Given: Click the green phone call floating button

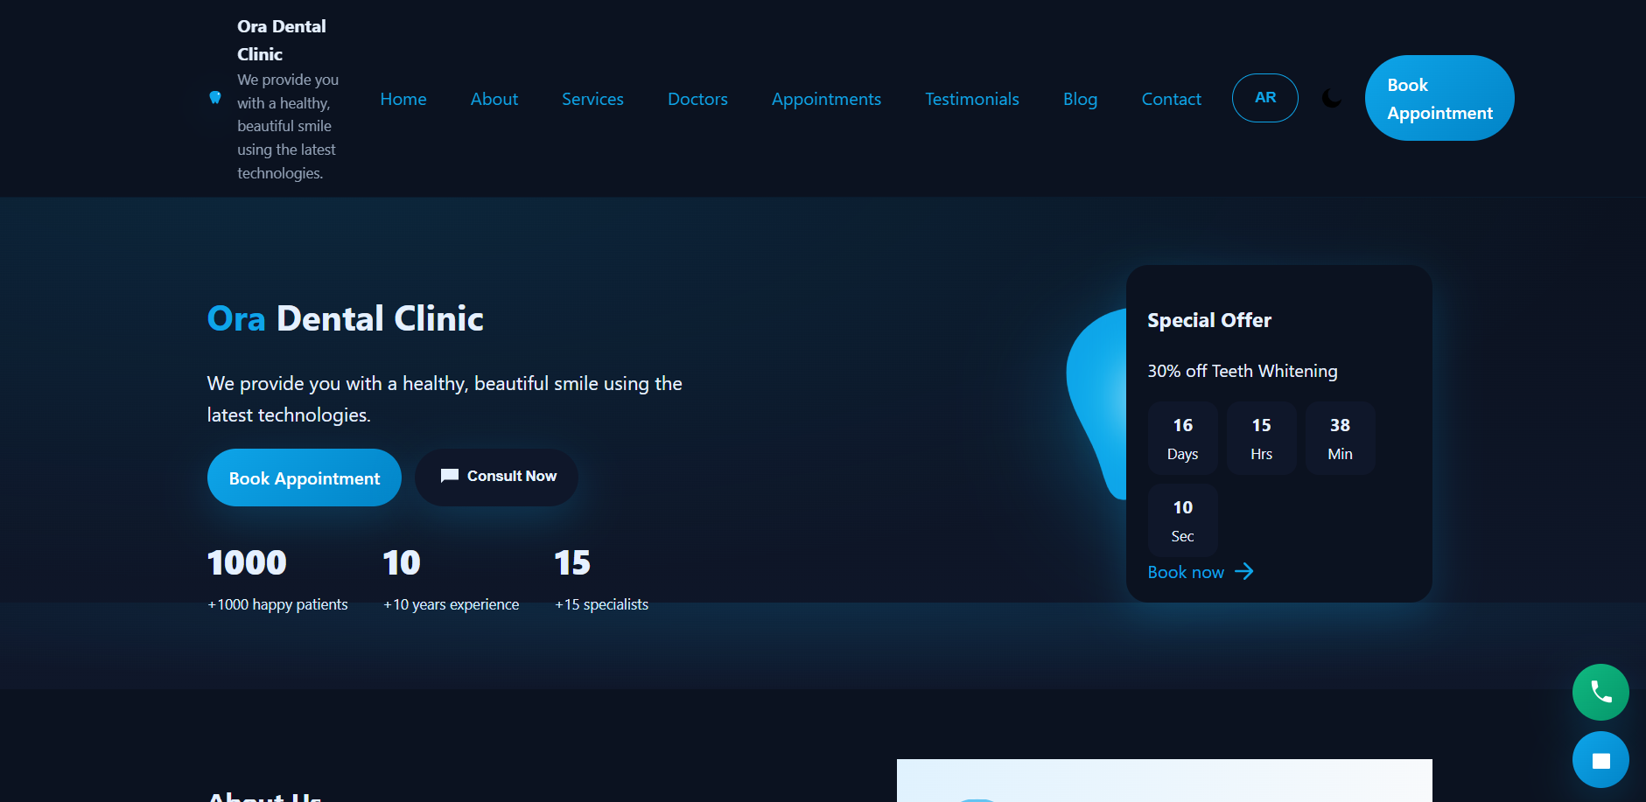Looking at the screenshot, I should pyautogui.click(x=1600, y=692).
